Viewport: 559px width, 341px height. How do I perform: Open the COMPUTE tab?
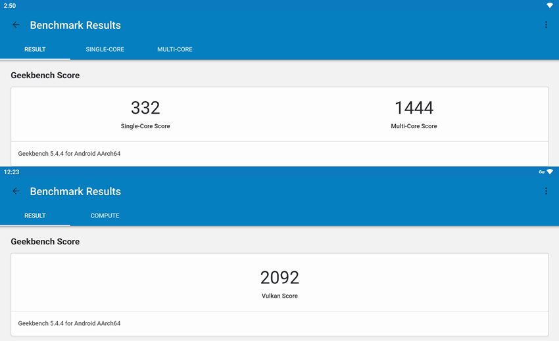[x=105, y=216]
